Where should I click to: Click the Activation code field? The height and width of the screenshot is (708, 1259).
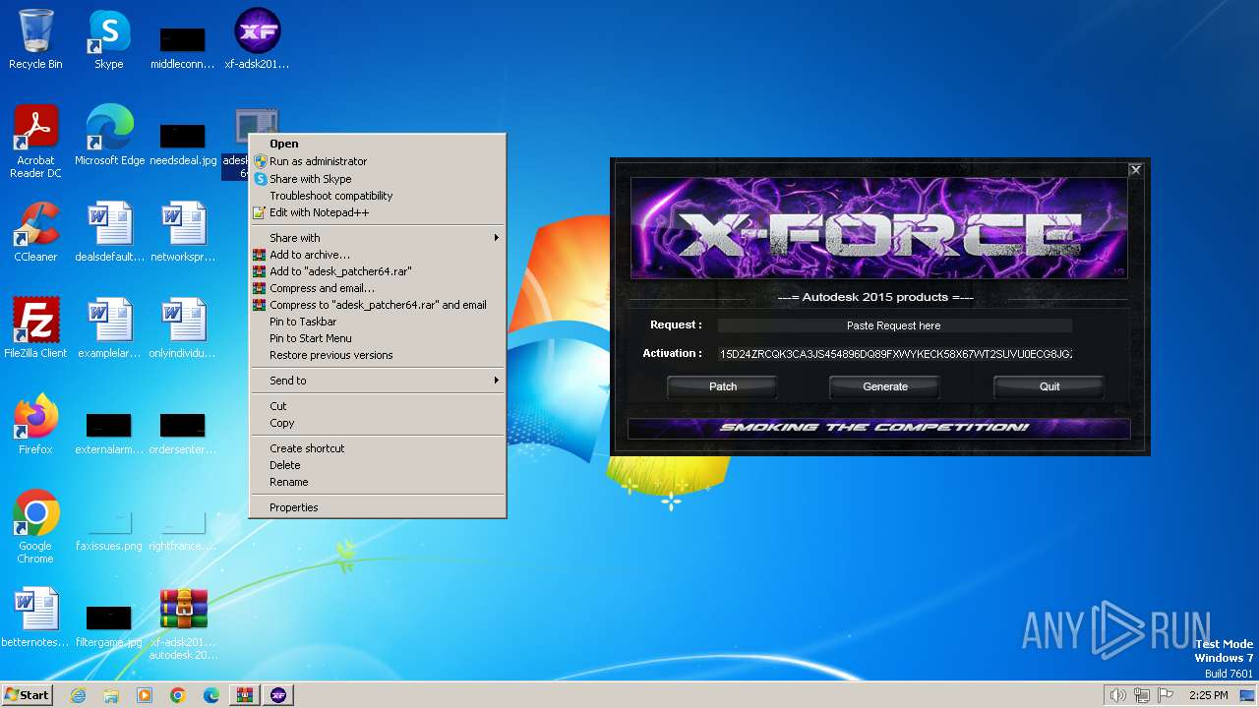point(895,354)
